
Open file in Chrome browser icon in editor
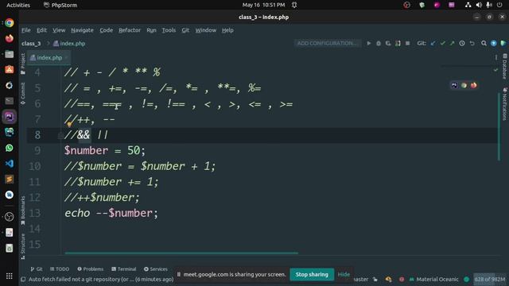tap(464, 85)
